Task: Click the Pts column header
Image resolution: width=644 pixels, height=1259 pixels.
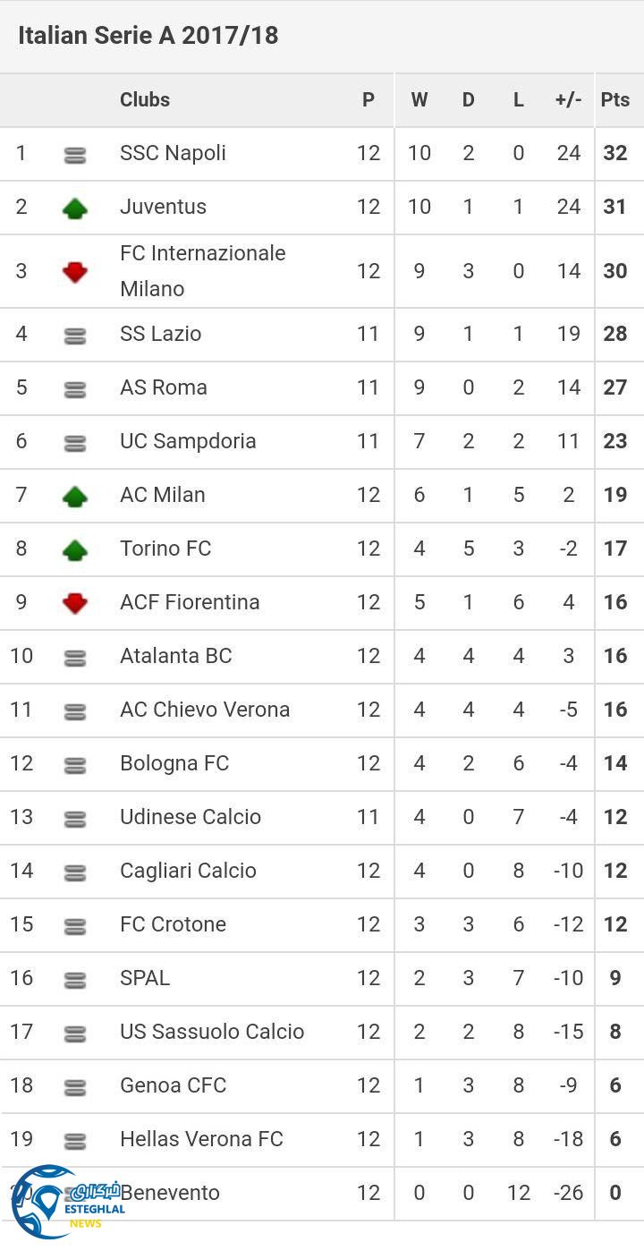Action: [x=614, y=99]
